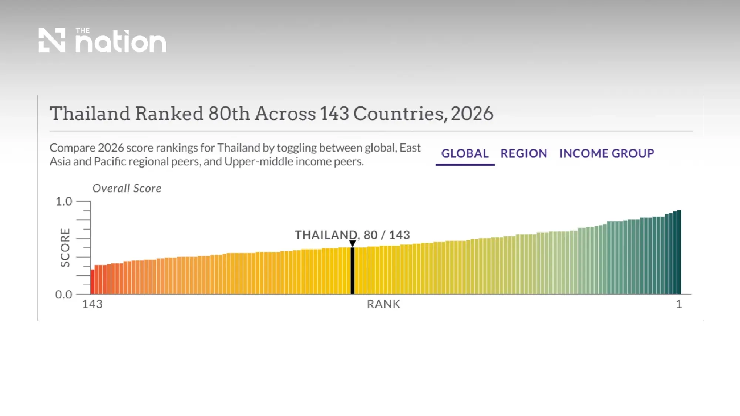
Task: Open the INCOME GROUP tab
Action: [606, 153]
